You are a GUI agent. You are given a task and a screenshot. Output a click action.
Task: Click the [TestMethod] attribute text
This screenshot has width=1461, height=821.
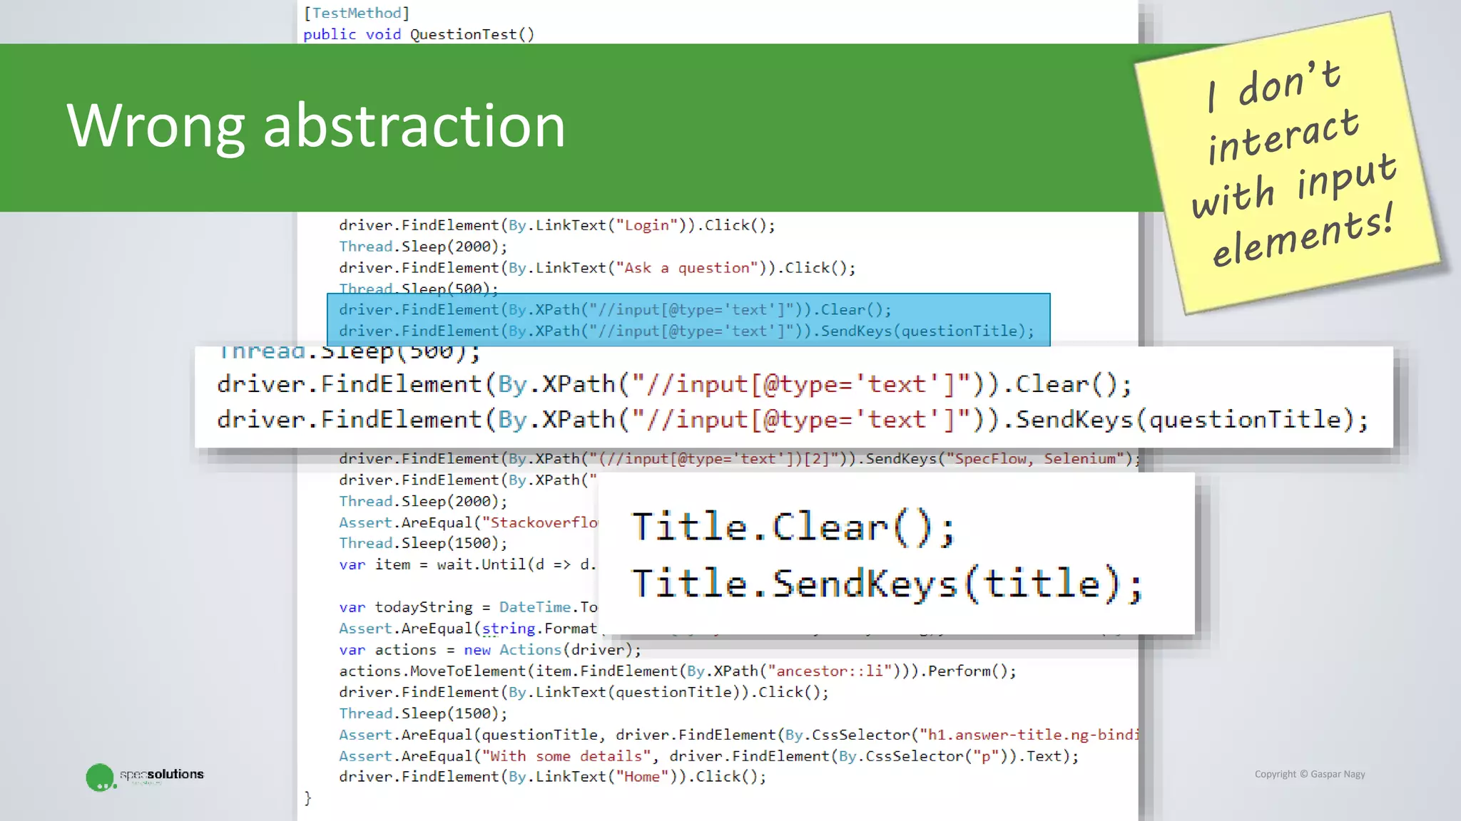coord(356,13)
